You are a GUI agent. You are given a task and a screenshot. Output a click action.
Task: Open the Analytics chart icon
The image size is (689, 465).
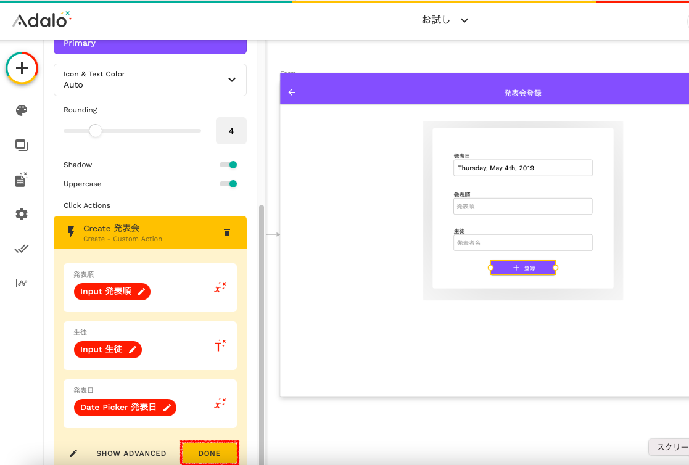click(22, 283)
